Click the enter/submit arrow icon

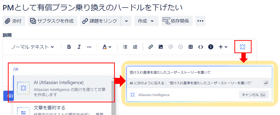(x=266, y=83)
